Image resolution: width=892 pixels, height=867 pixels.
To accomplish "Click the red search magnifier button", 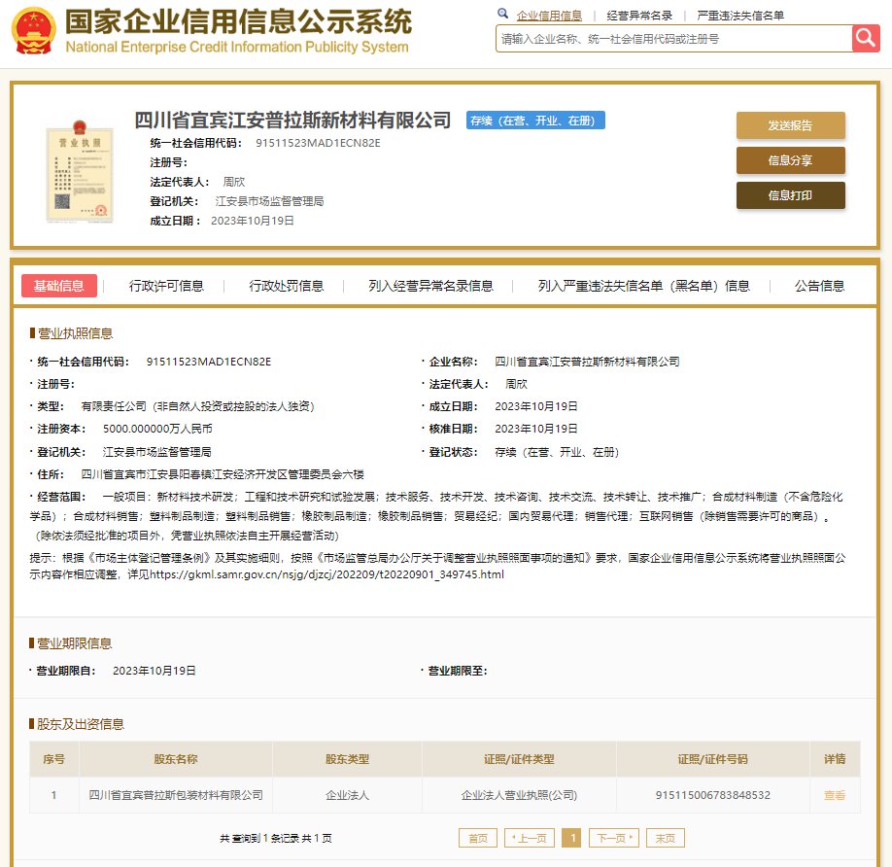I will 865,38.
